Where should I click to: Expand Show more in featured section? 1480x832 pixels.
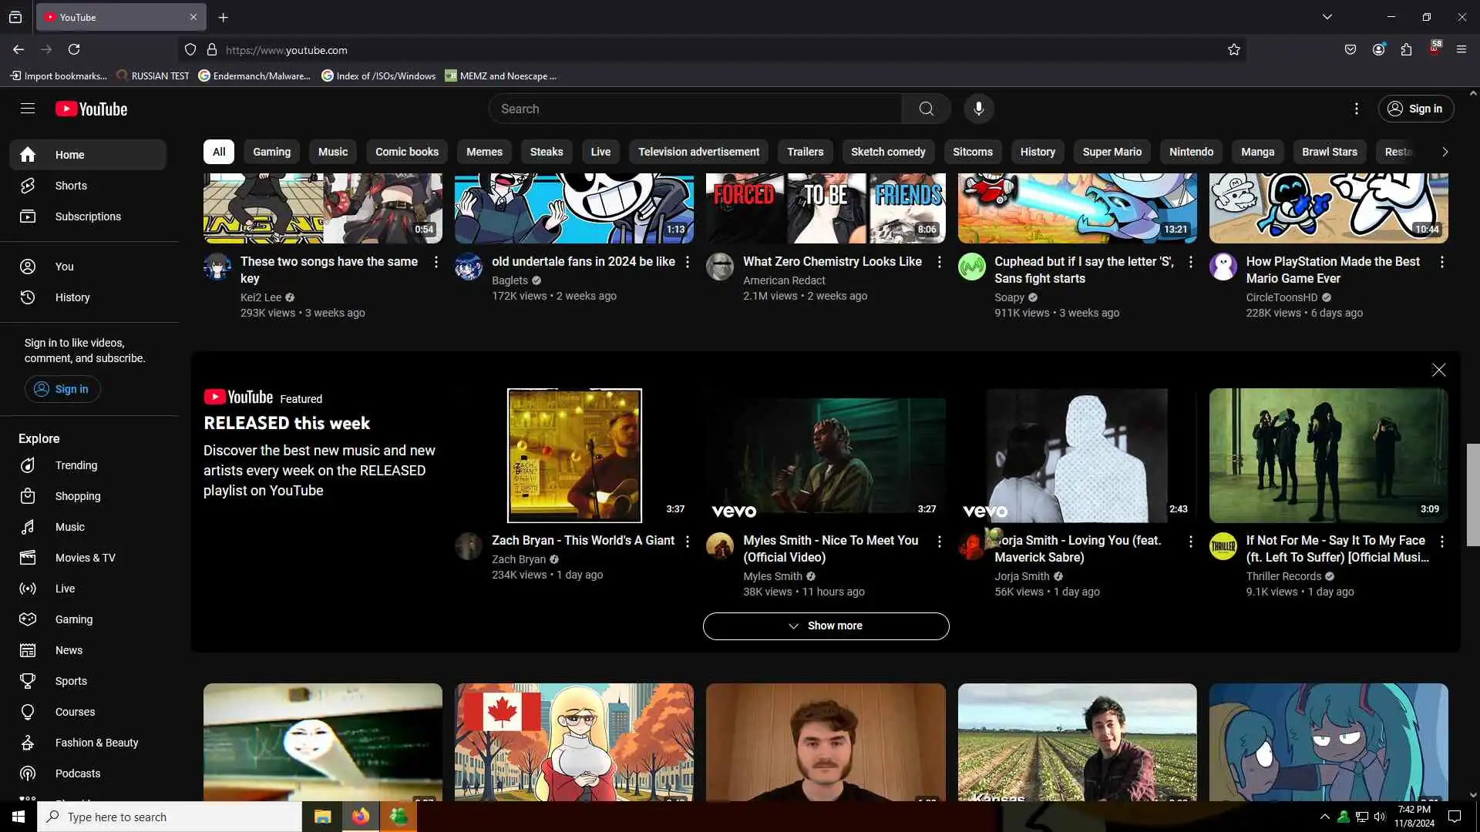tap(826, 626)
